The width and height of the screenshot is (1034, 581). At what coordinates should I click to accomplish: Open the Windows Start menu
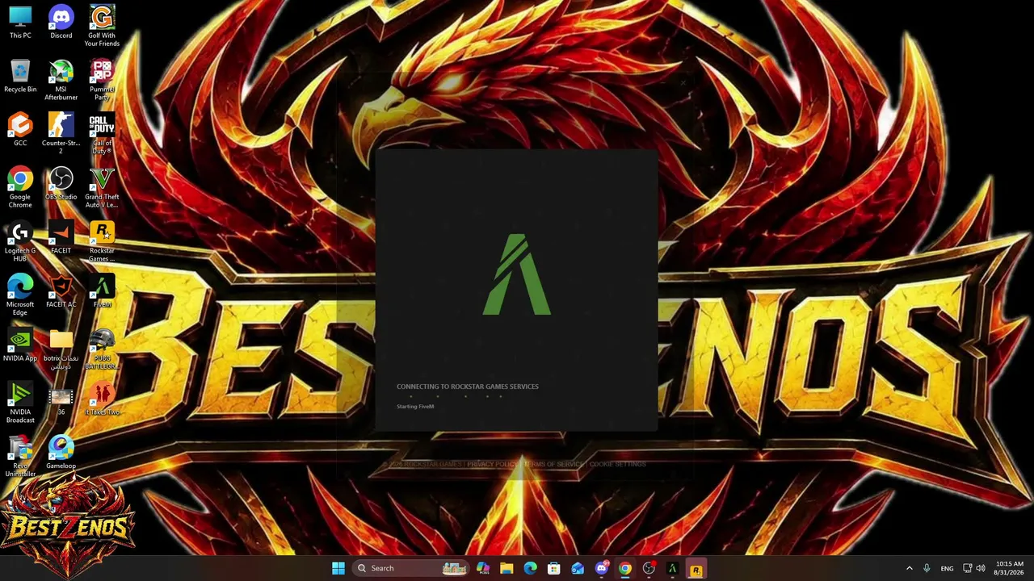tap(338, 568)
